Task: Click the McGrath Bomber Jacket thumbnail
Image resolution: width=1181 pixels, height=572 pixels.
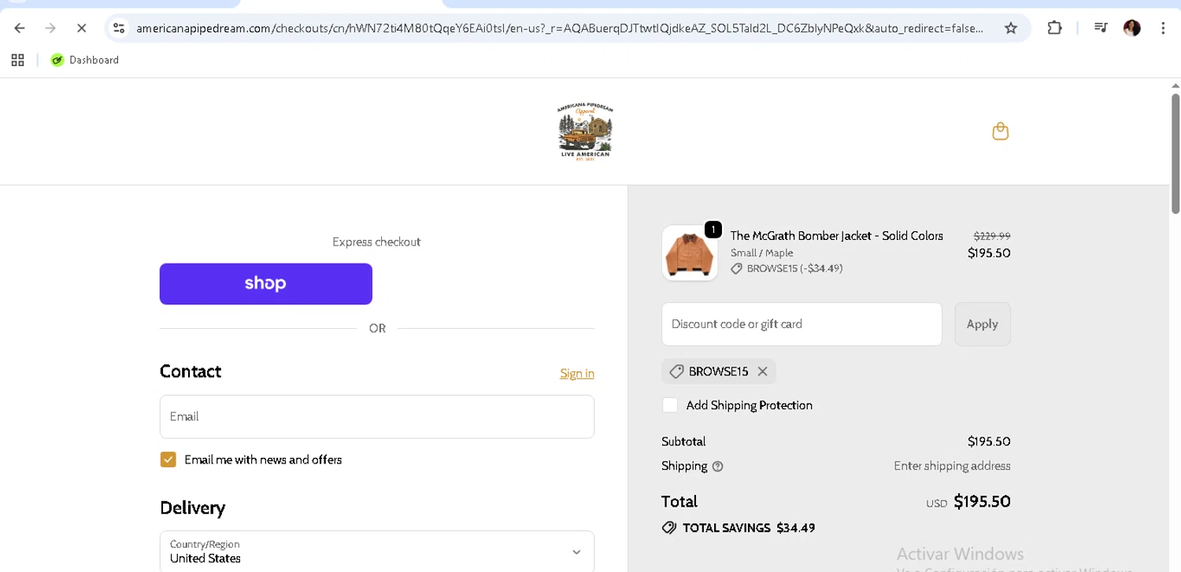Action: click(690, 253)
